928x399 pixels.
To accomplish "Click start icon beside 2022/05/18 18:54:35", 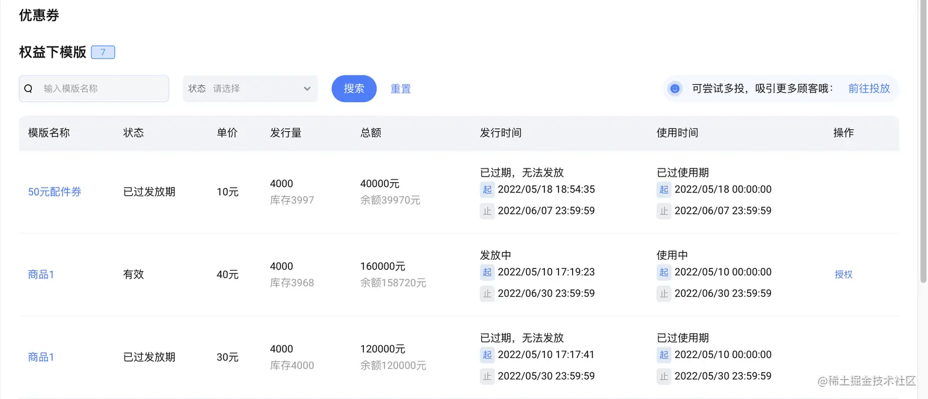I will (487, 189).
